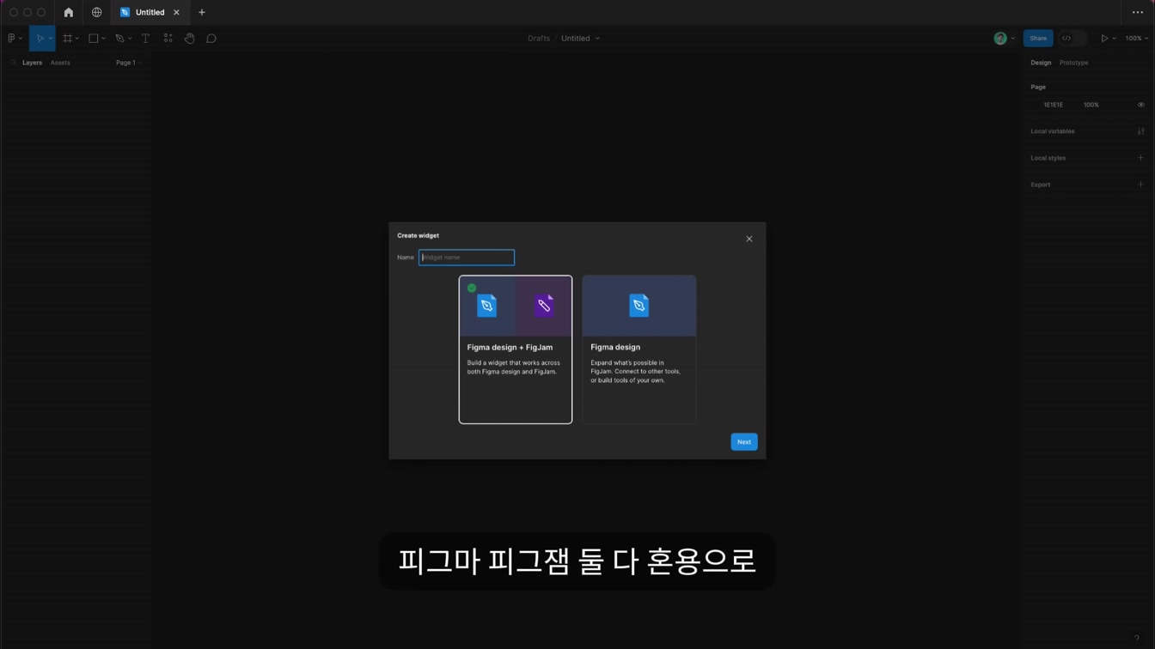Select the Hand tool
This screenshot has width=1155, height=649.
189,39
